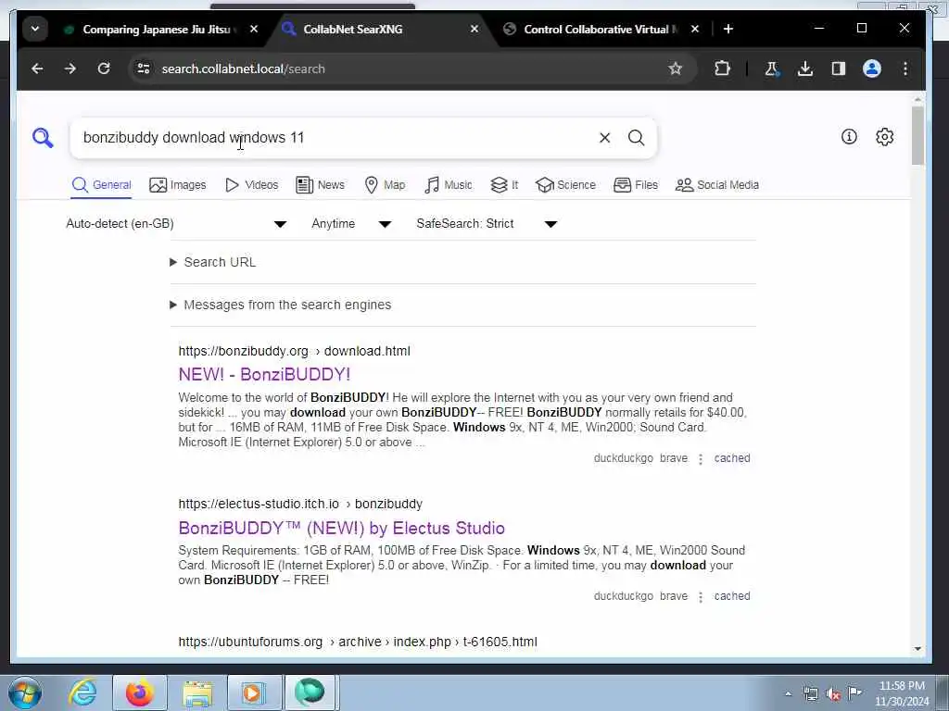Click the scrollbar down arrow
This screenshot has height=711, width=949.
tap(917, 649)
